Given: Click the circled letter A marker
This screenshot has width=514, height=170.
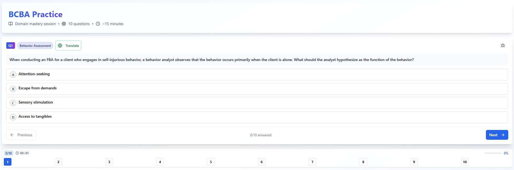Looking at the screenshot, I should tap(13, 74).
